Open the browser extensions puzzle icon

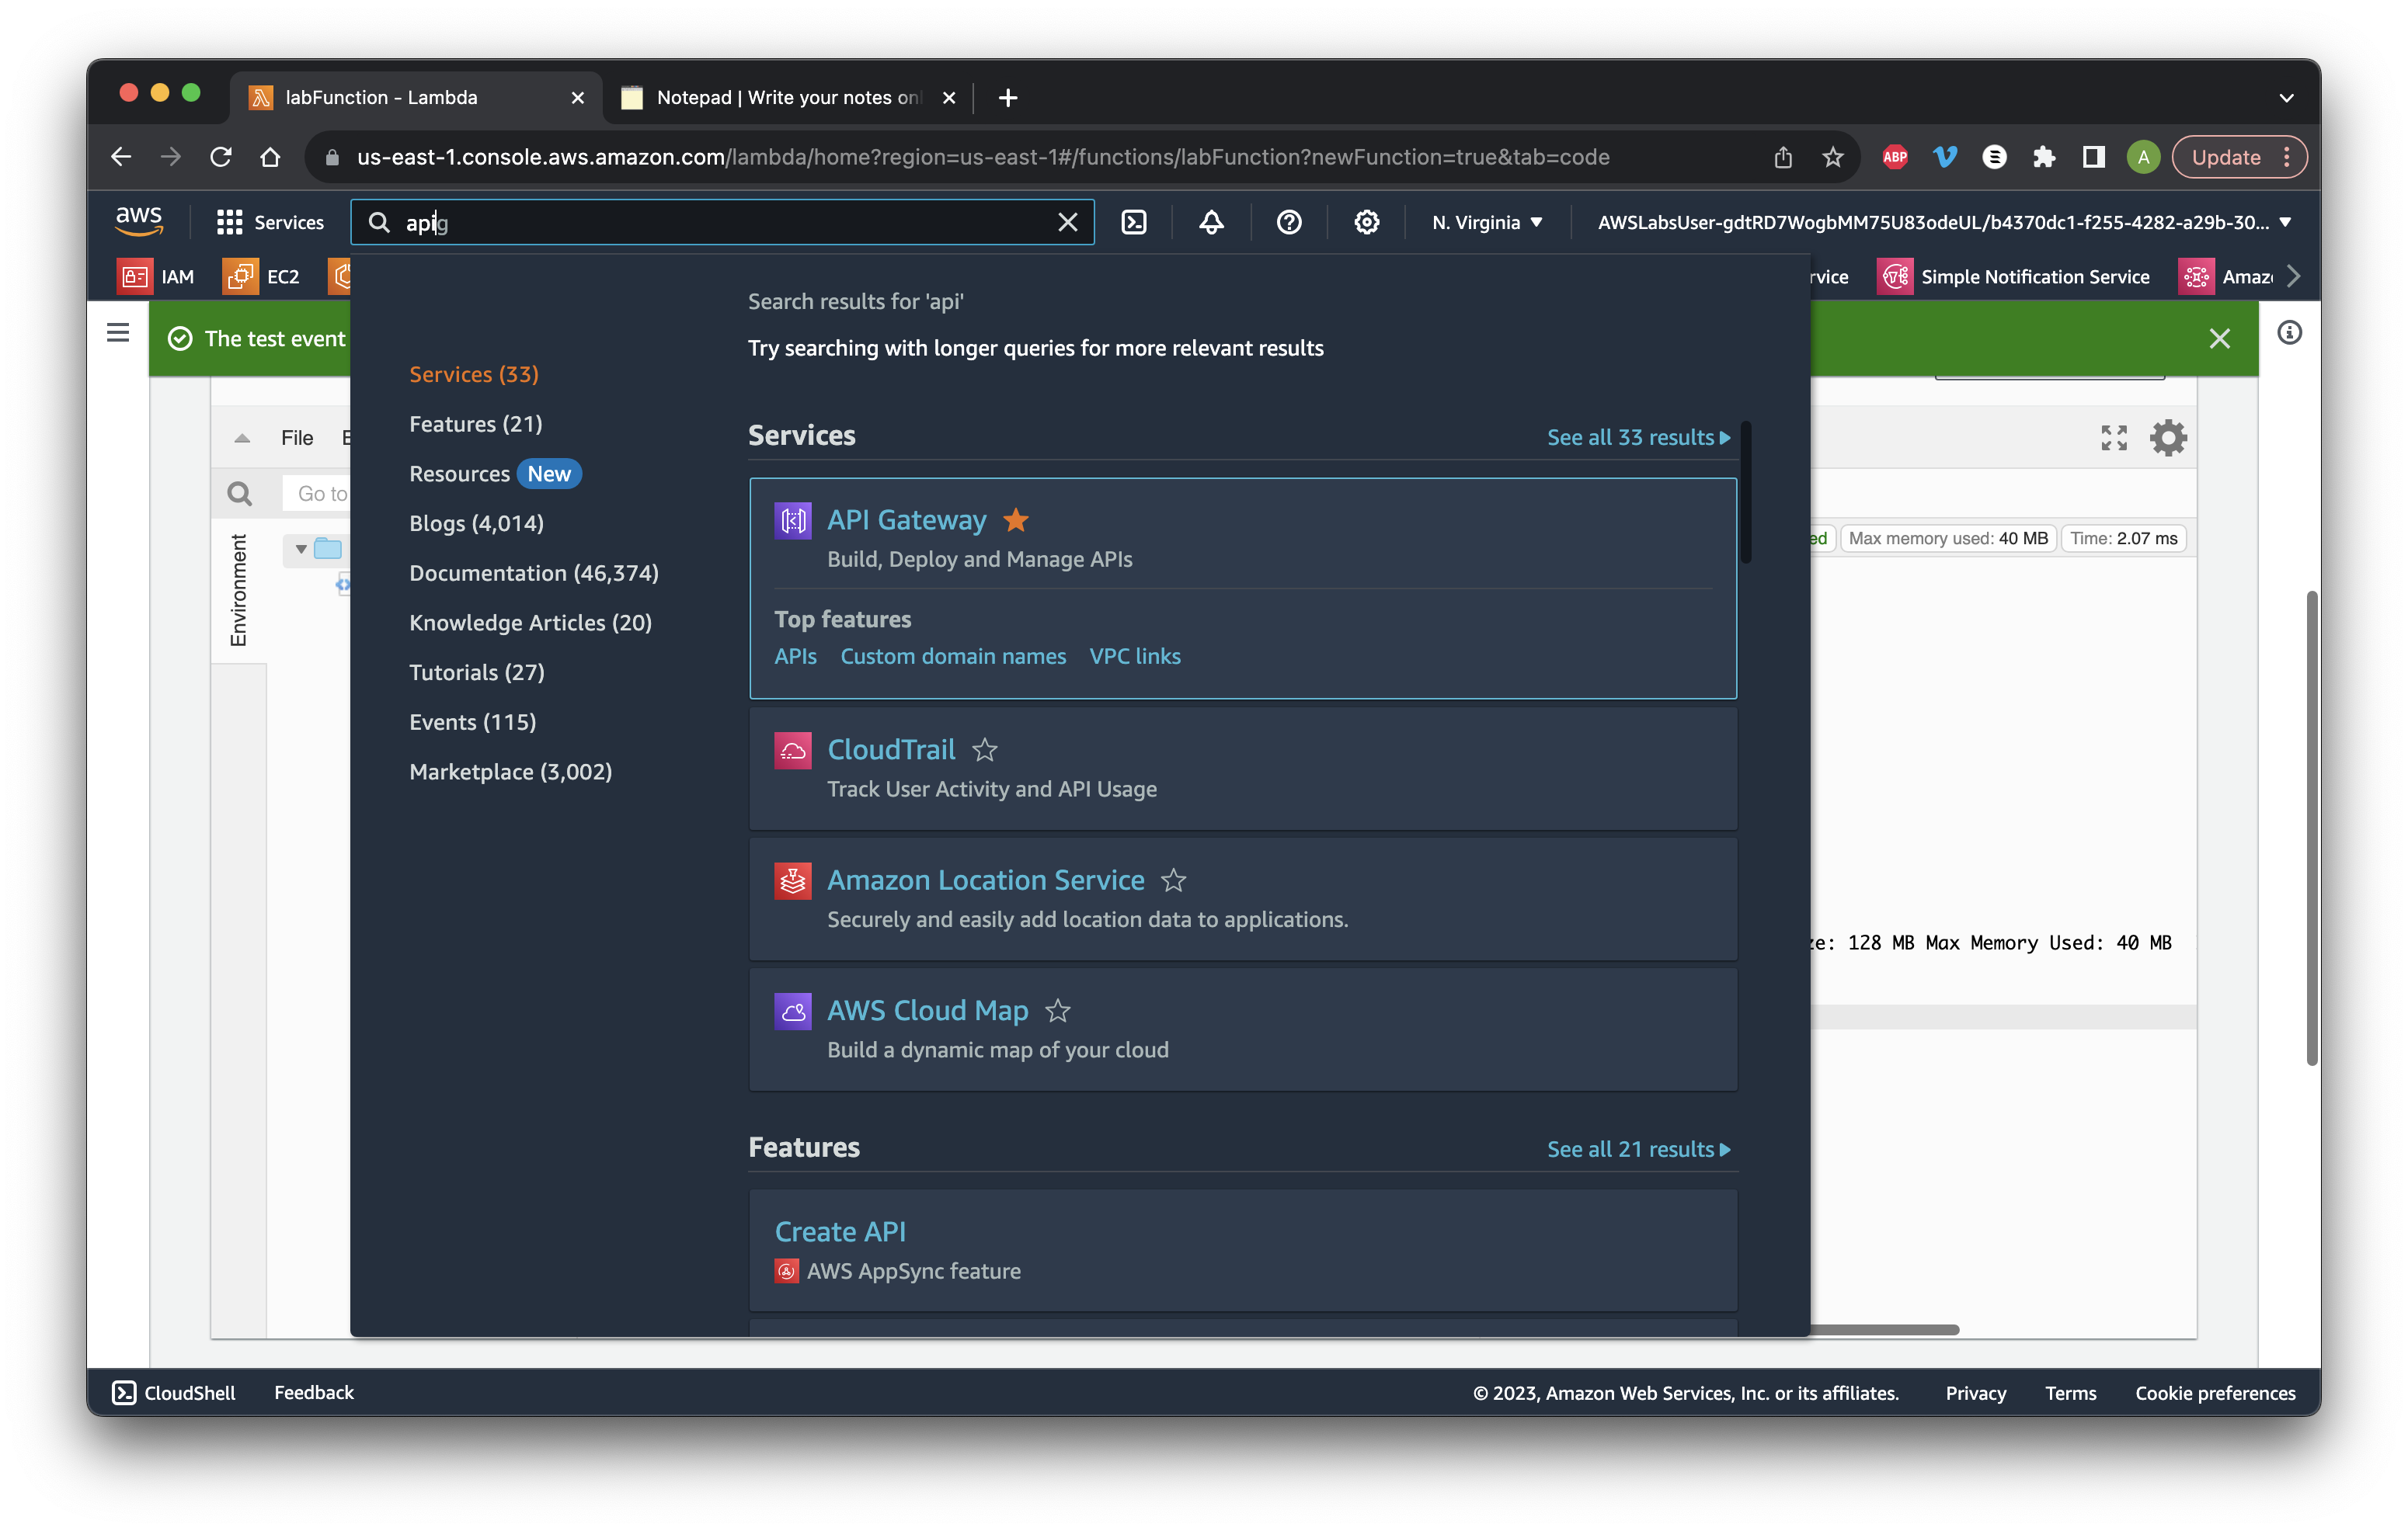pyautogui.click(x=2044, y=157)
